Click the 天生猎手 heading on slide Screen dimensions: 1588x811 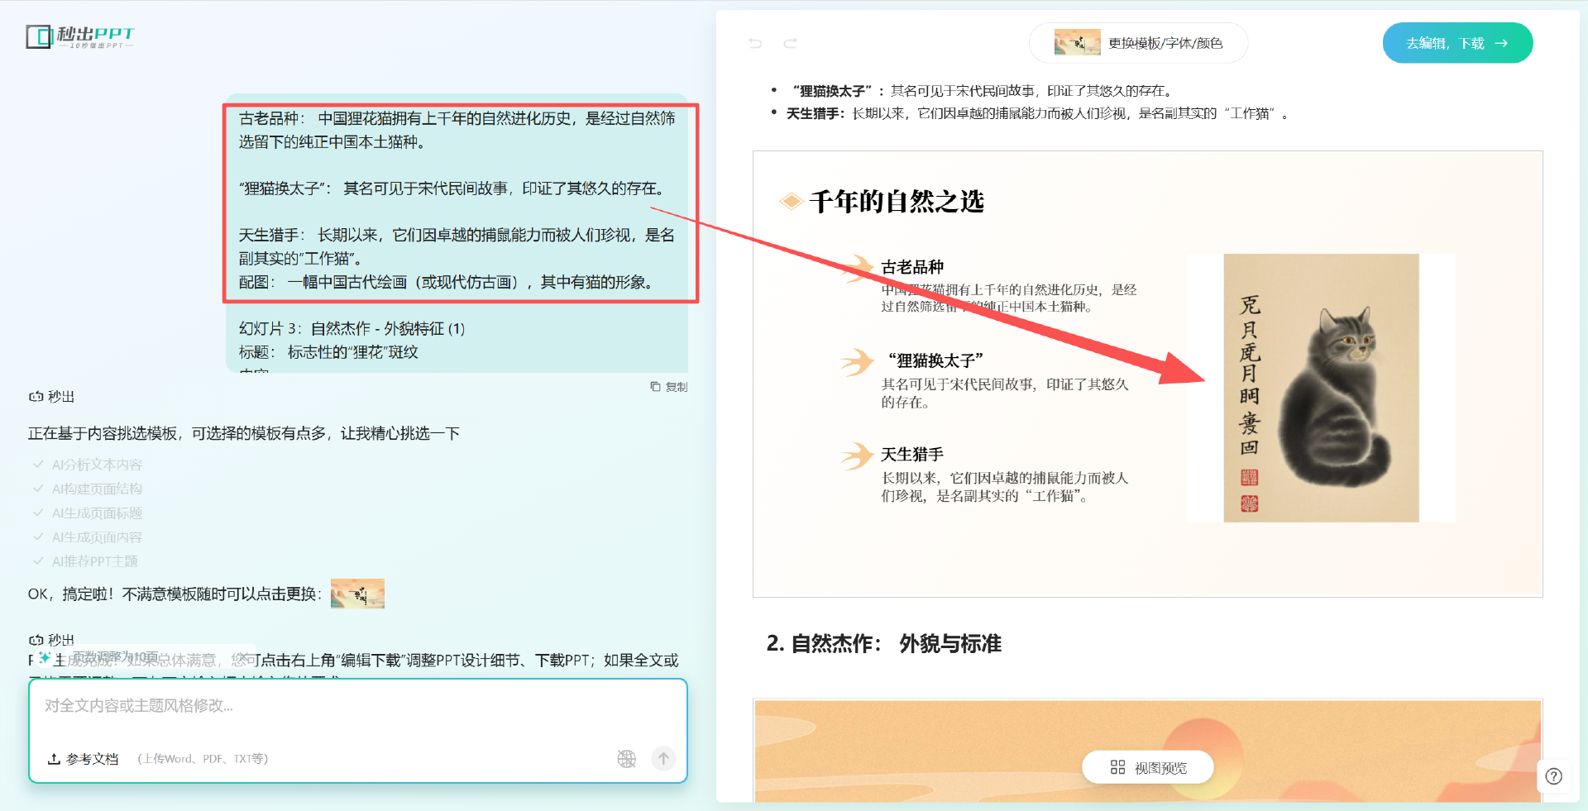click(912, 455)
